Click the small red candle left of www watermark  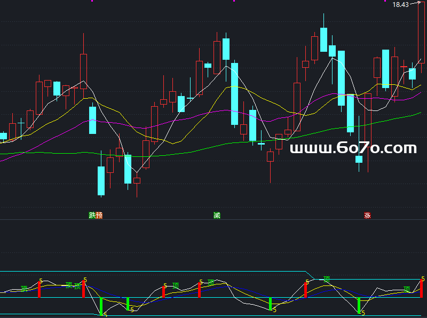[270, 156]
